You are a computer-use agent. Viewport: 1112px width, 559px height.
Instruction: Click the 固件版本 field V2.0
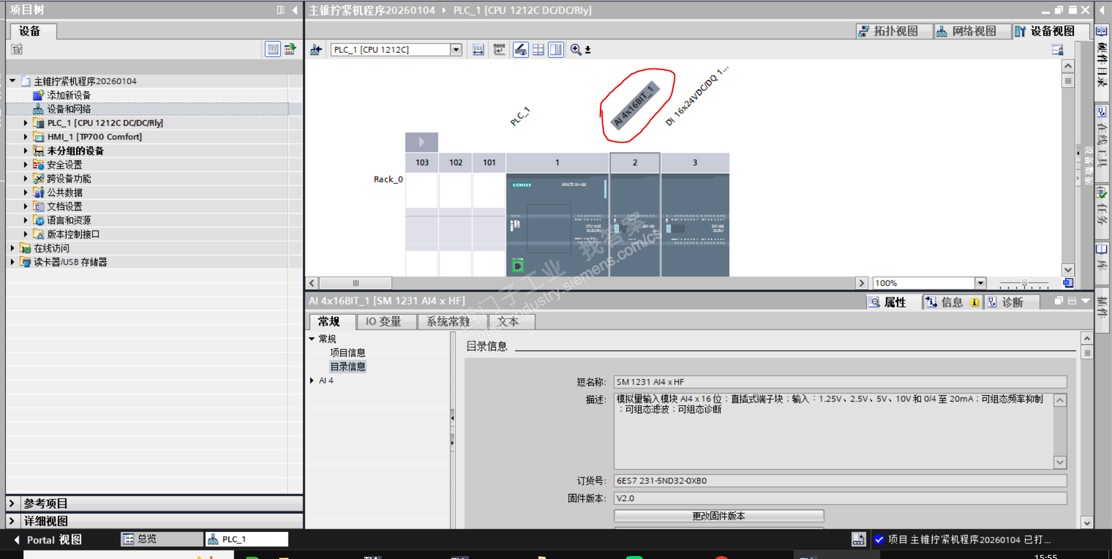[x=840, y=498]
